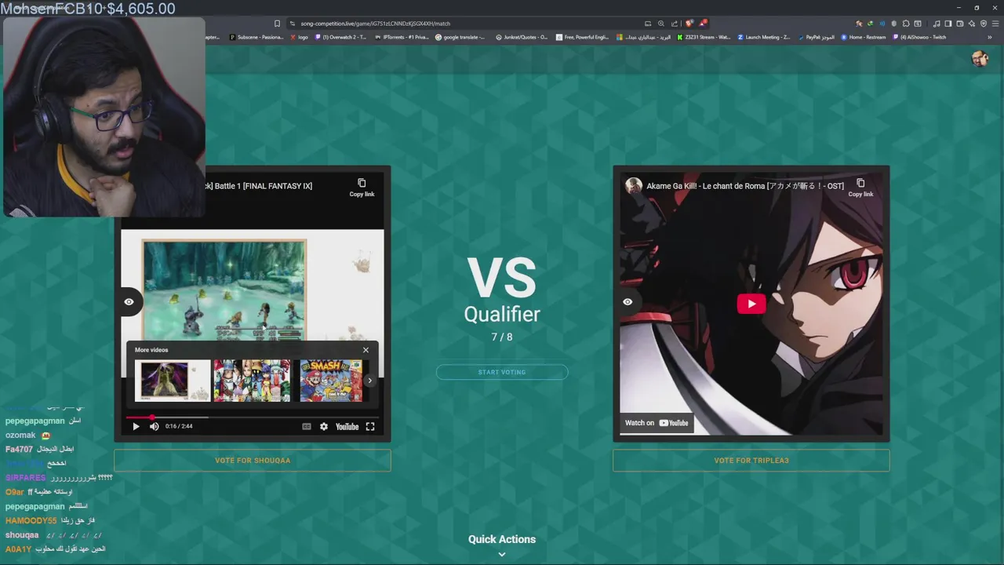Click the '0:16 / 2:44' time display
Viewport: 1004px width, 565px height.
[x=179, y=427]
